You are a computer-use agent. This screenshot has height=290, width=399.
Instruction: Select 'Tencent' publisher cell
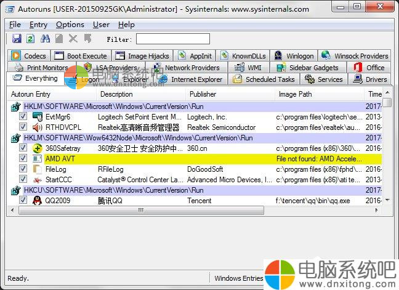pos(199,201)
